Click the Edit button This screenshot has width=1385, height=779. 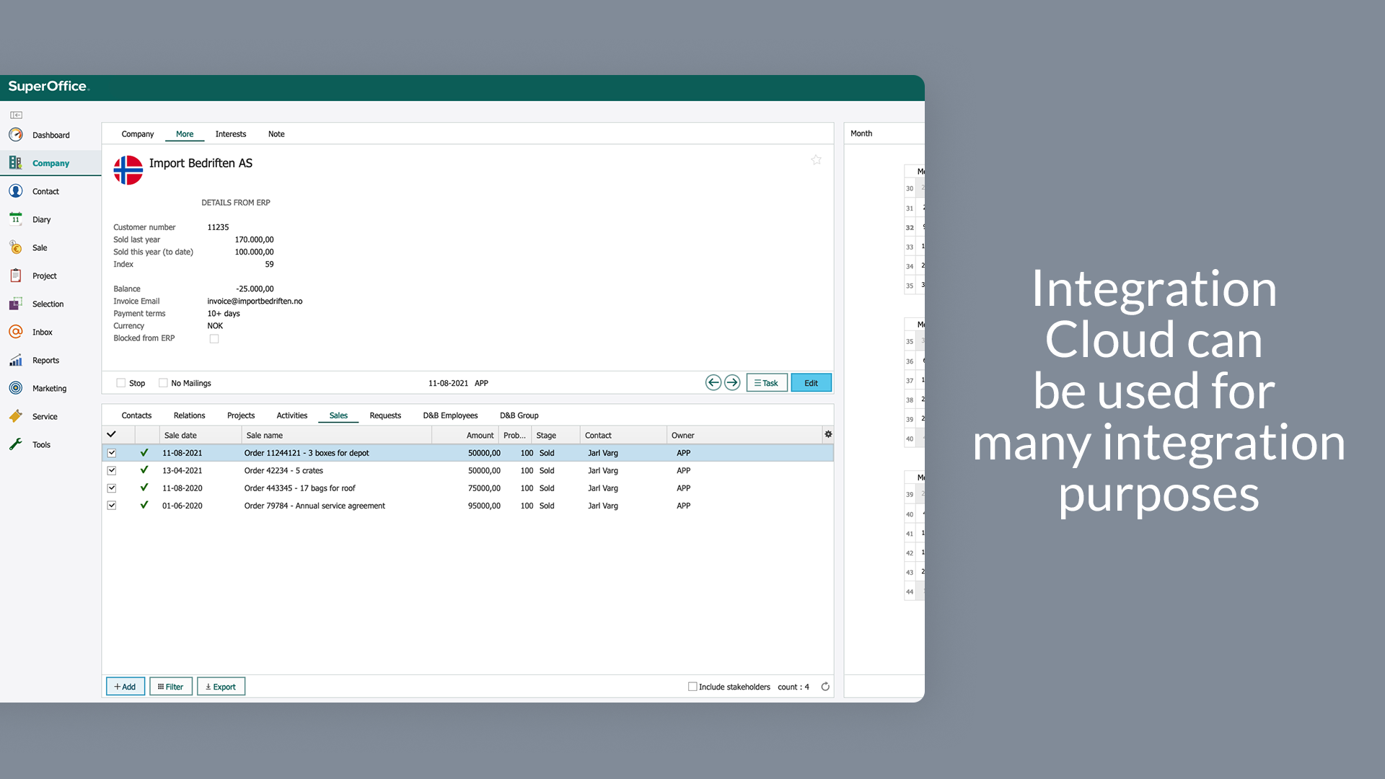811,382
